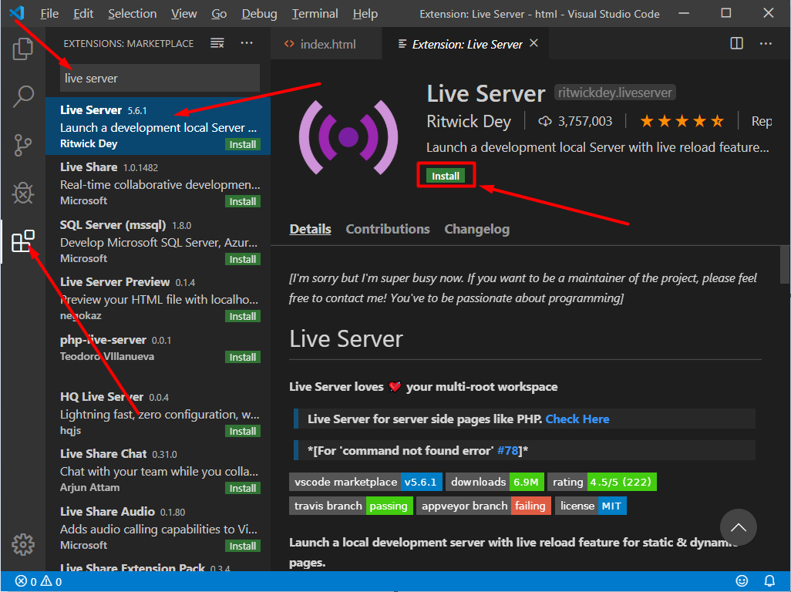Switch to the index.html tab
The height and width of the screenshot is (592, 791).
click(326, 44)
